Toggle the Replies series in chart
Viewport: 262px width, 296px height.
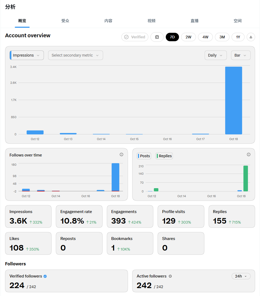point(164,156)
